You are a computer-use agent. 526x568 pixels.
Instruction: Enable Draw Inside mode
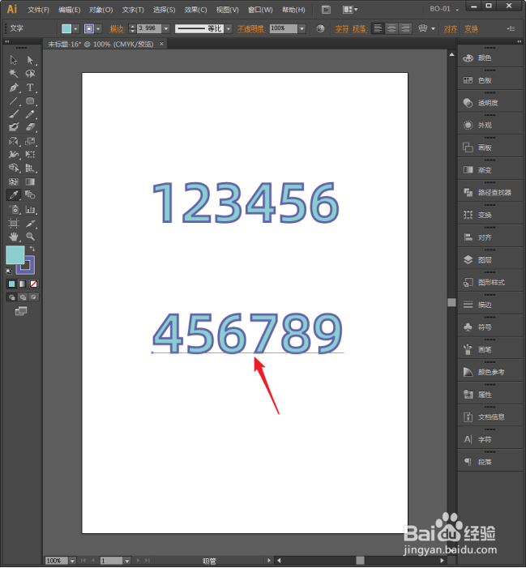click(x=33, y=297)
